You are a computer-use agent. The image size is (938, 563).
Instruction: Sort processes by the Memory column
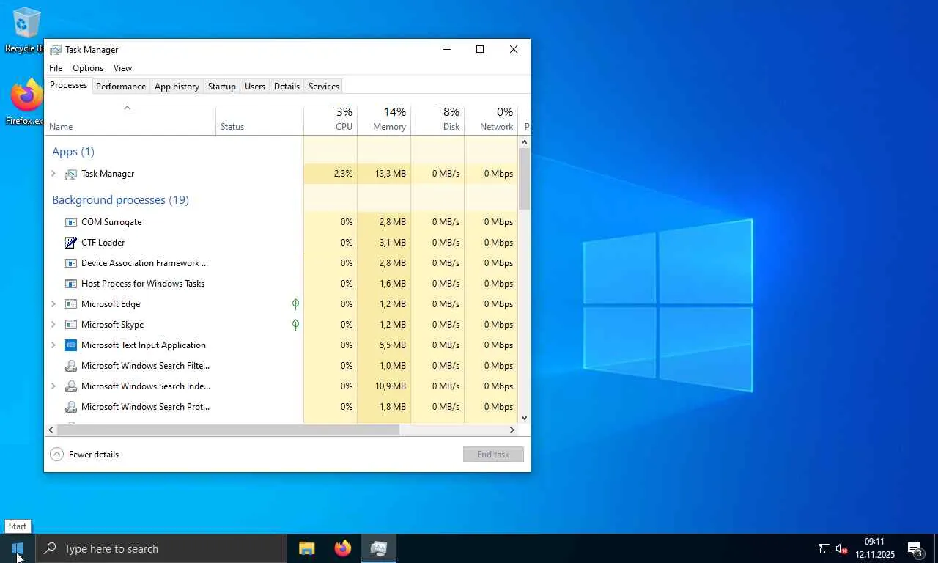384,119
